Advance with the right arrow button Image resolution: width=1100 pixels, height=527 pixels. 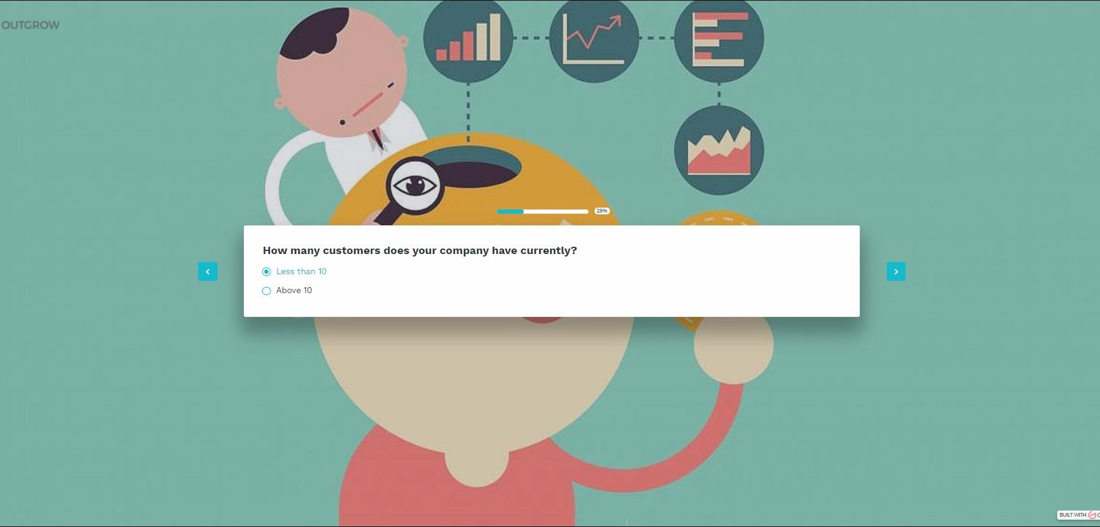pos(896,272)
